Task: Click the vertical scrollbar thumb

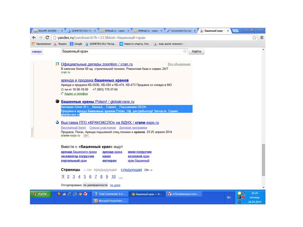Action: point(263,160)
